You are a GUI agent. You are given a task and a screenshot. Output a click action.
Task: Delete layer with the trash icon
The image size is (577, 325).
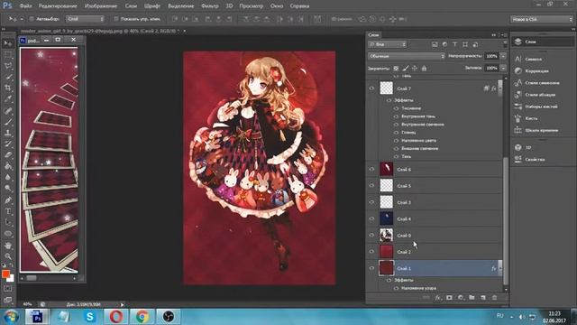coord(495,298)
